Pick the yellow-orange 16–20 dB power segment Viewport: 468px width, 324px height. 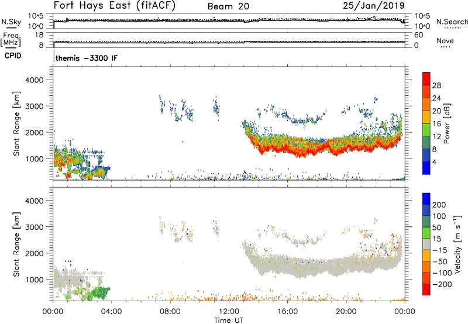coord(426,116)
